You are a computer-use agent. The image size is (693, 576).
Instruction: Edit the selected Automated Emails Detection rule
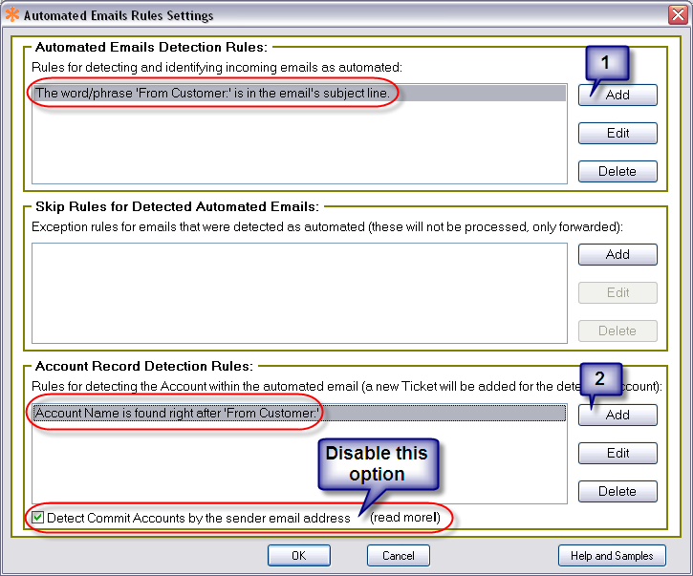pyautogui.click(x=617, y=133)
